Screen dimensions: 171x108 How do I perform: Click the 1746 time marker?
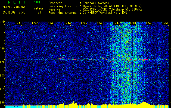coord(100,23)
